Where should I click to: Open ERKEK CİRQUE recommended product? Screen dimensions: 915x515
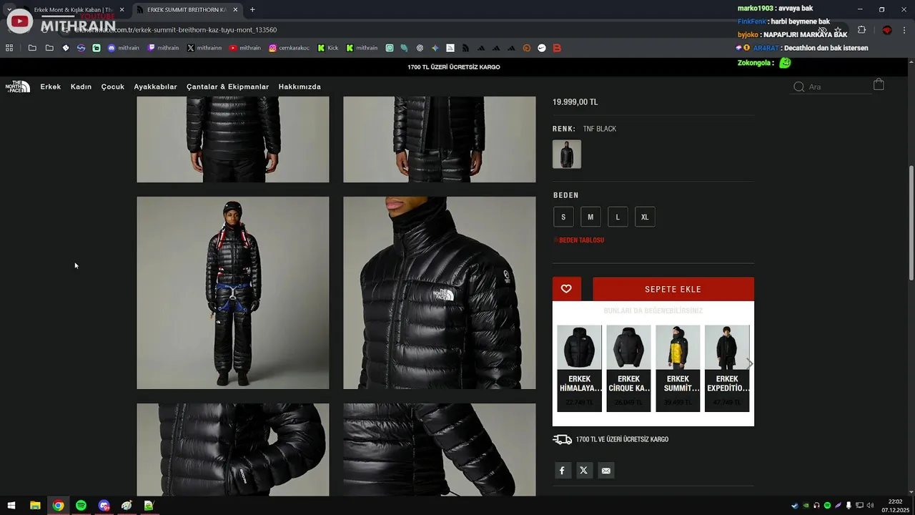(x=628, y=368)
